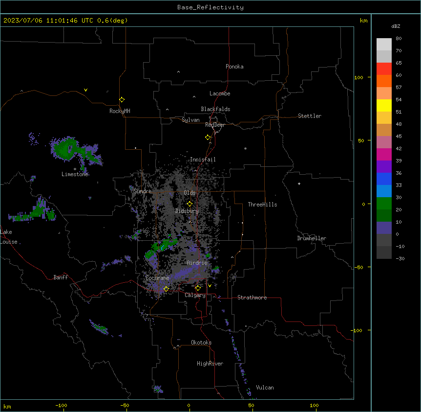Click the yellow V marker northwest of RockyMH

(x=85, y=90)
